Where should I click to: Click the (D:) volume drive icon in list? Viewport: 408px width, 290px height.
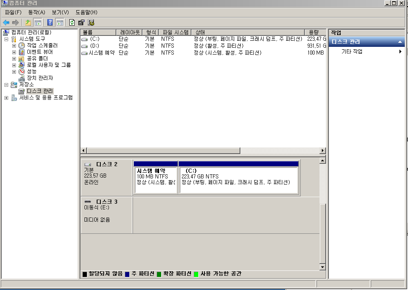pyautogui.click(x=84, y=46)
